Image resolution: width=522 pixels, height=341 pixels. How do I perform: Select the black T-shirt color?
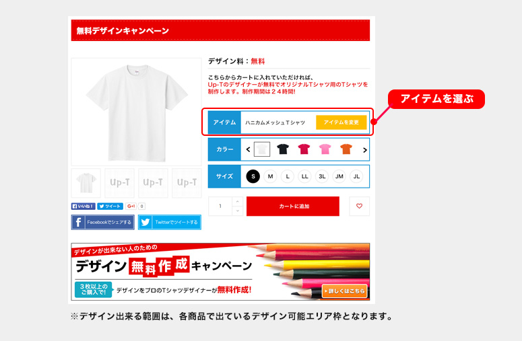[283, 149]
